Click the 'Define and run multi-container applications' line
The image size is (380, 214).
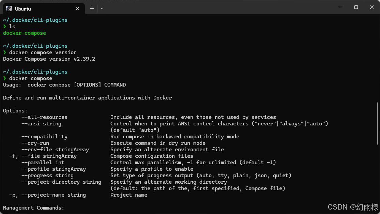click(87, 98)
